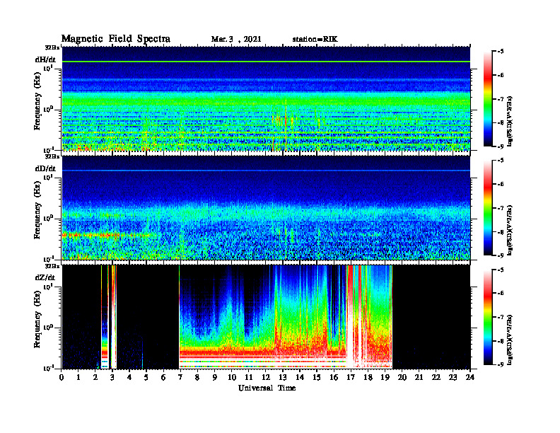The image size is (560, 433).
Task: Click hour tick label "8" on time axis
Action: pos(197,378)
